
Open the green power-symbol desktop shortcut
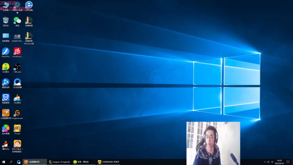tap(17, 7)
